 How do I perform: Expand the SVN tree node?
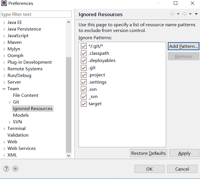9,122
